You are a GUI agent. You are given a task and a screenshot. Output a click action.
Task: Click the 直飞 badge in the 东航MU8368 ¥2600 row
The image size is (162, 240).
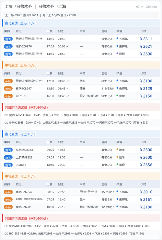tap(8, 150)
